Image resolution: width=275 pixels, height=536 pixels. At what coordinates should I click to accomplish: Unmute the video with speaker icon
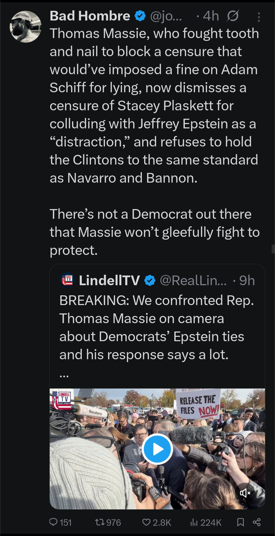click(x=245, y=493)
